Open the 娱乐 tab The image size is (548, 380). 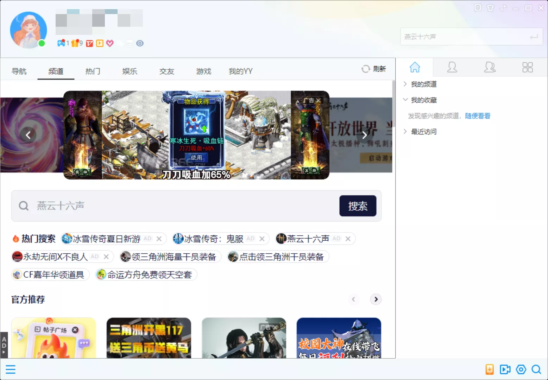click(x=130, y=71)
